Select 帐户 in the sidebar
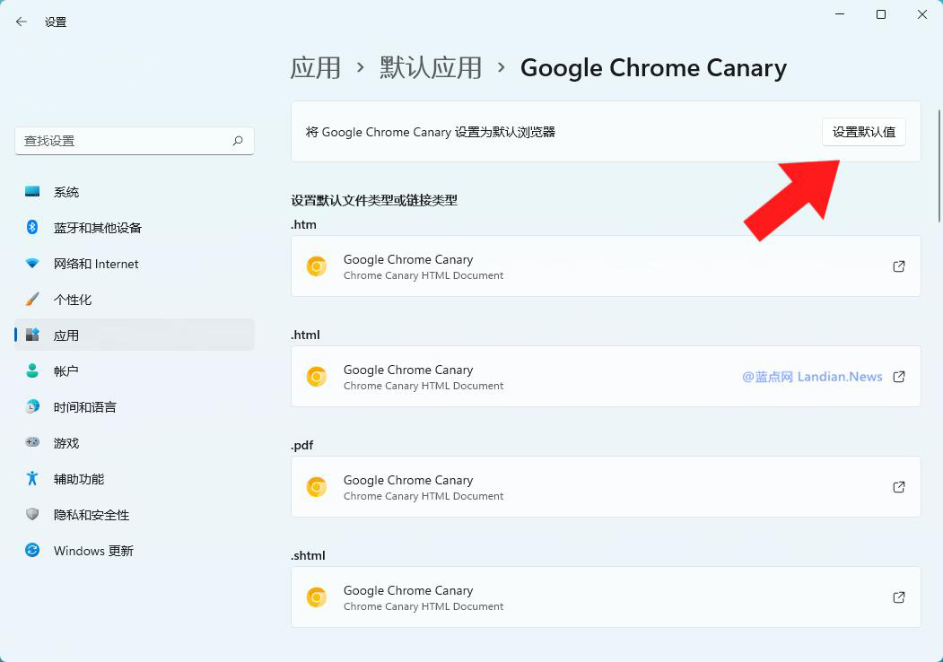Image resolution: width=943 pixels, height=662 pixels. coord(135,371)
